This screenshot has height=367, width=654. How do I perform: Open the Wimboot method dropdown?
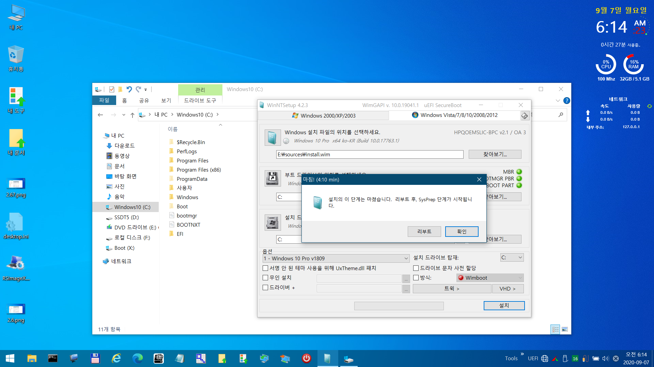(x=490, y=278)
